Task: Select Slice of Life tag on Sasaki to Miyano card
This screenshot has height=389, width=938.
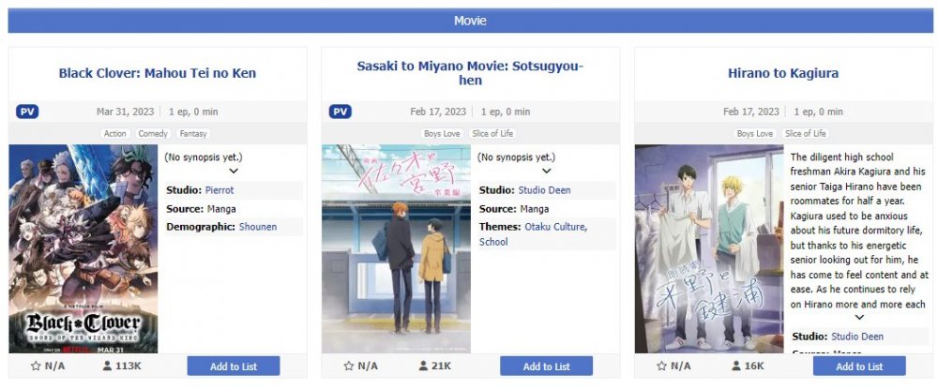Action: (492, 134)
